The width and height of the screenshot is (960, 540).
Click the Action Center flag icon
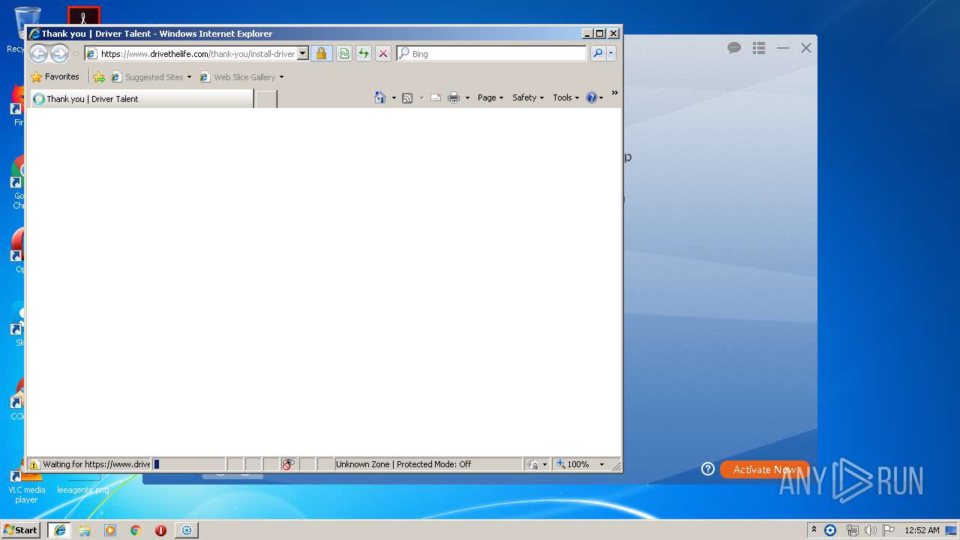889,530
